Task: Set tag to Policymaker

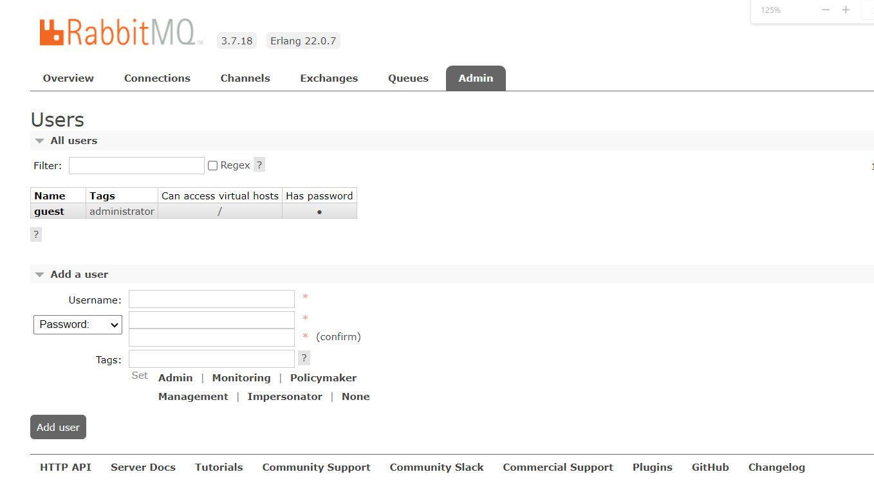Action: click(323, 378)
